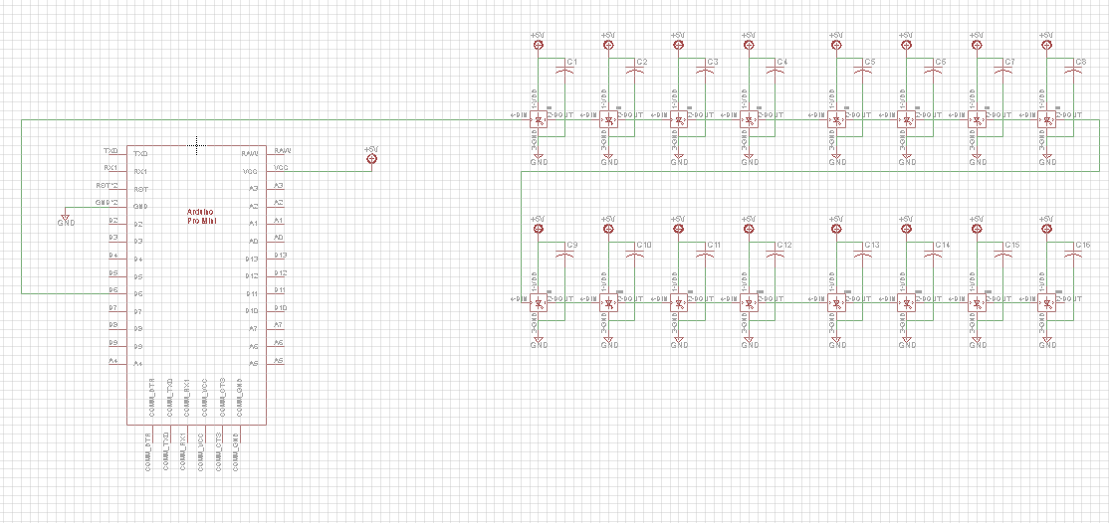Pick the LED symbol next to C8
The height and width of the screenshot is (523, 1109).
(1047, 120)
